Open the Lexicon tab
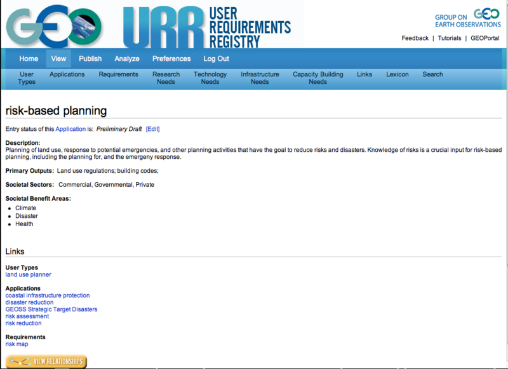Viewport: 508px width, 369px height. (x=398, y=74)
